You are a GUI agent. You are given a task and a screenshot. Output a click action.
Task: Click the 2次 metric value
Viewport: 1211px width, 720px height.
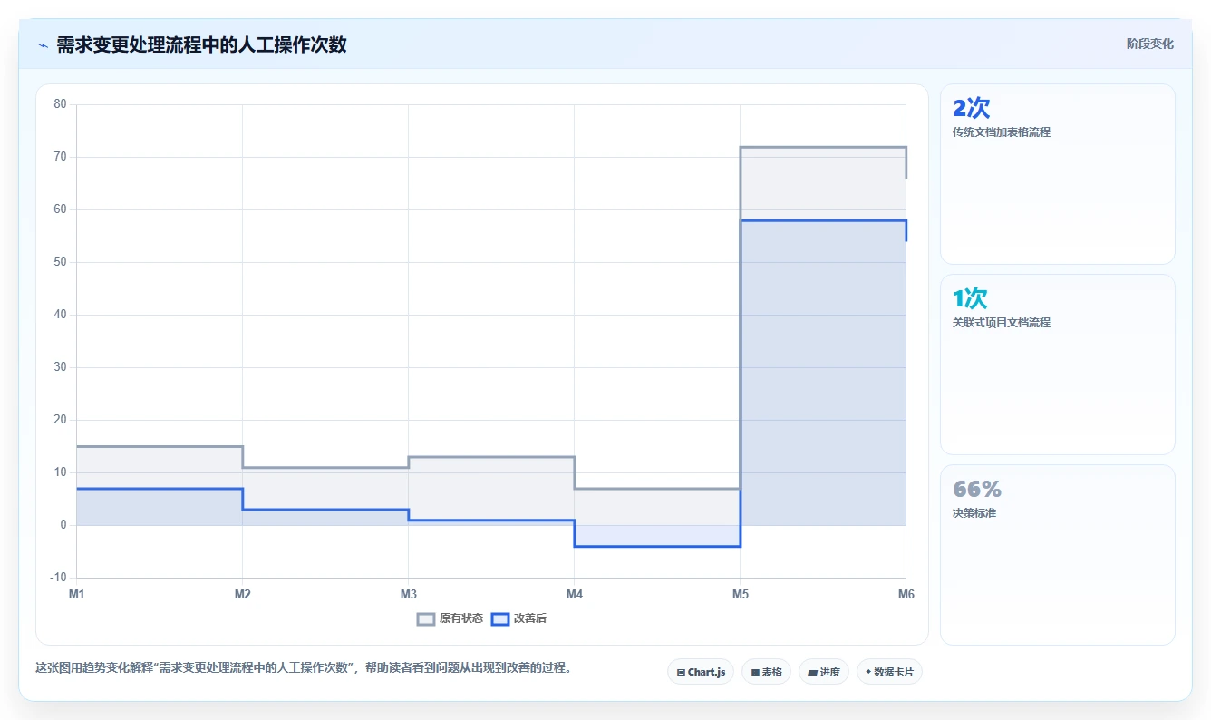point(971,108)
